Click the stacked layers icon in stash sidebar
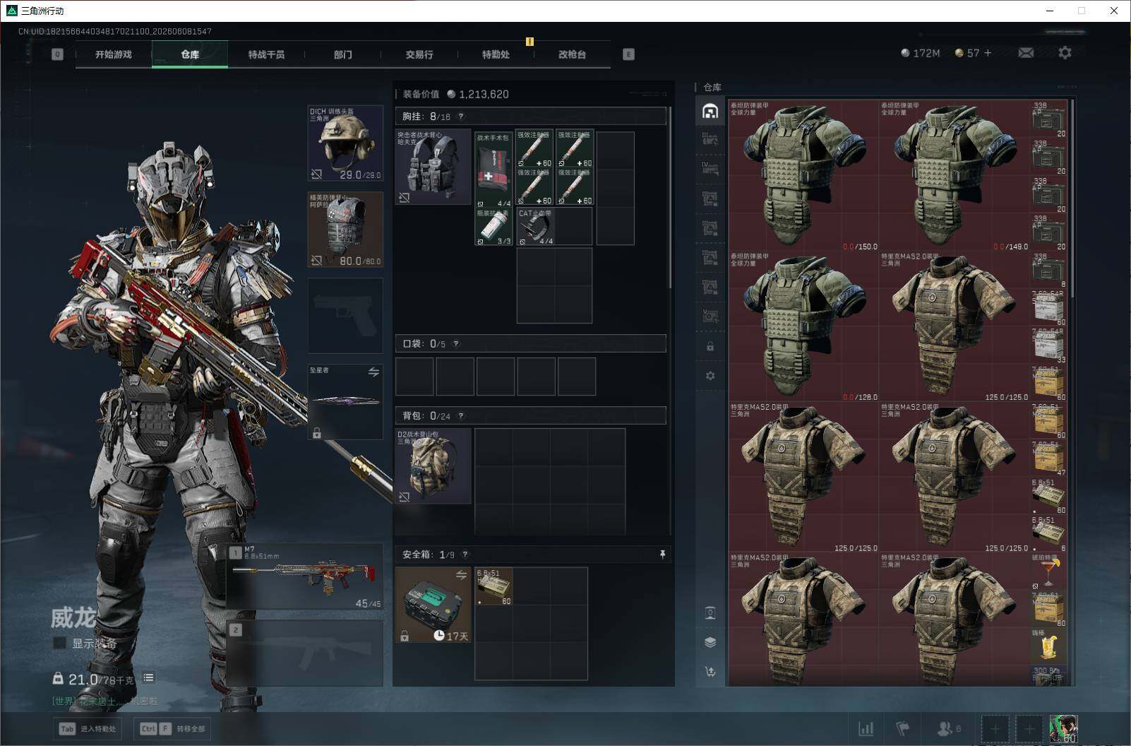The image size is (1131, 746). 710,642
